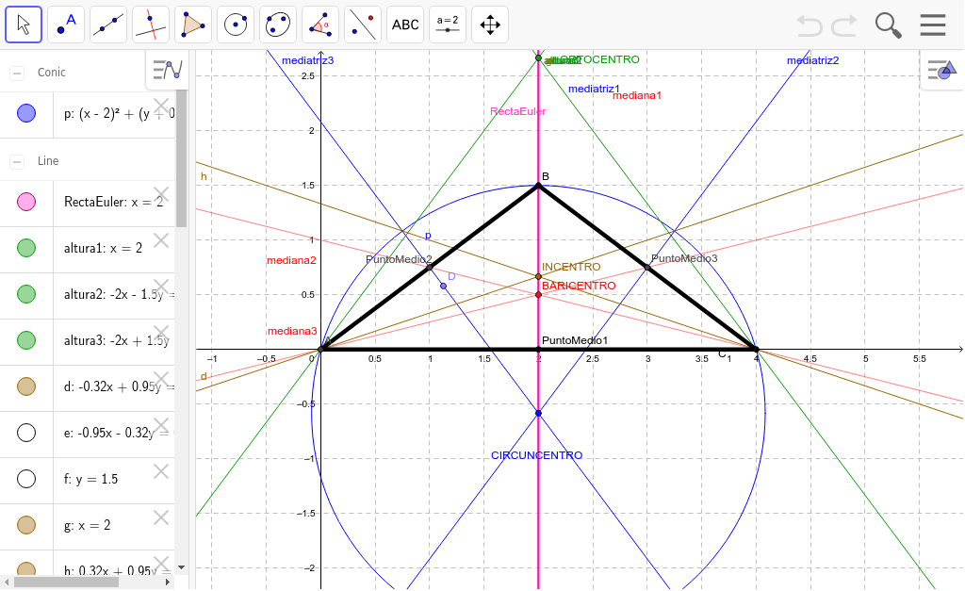This screenshot has height=591, width=965.
Task: Show hidden line e
Action: 26,433
